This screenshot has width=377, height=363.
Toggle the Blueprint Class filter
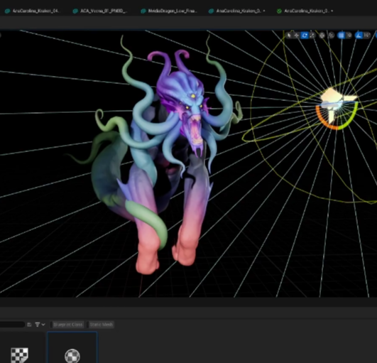click(67, 325)
